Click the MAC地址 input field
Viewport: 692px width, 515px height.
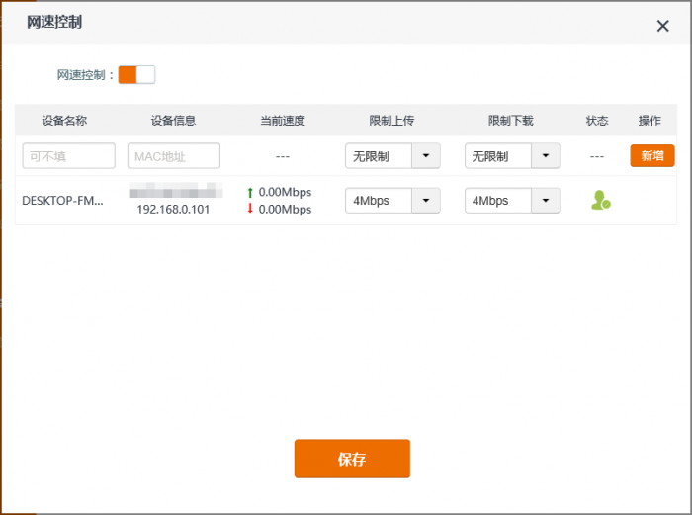click(174, 156)
